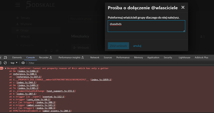Screen dimensions: 214x113
Task: Open Tematy in the sidebar
Action: (25, 18)
